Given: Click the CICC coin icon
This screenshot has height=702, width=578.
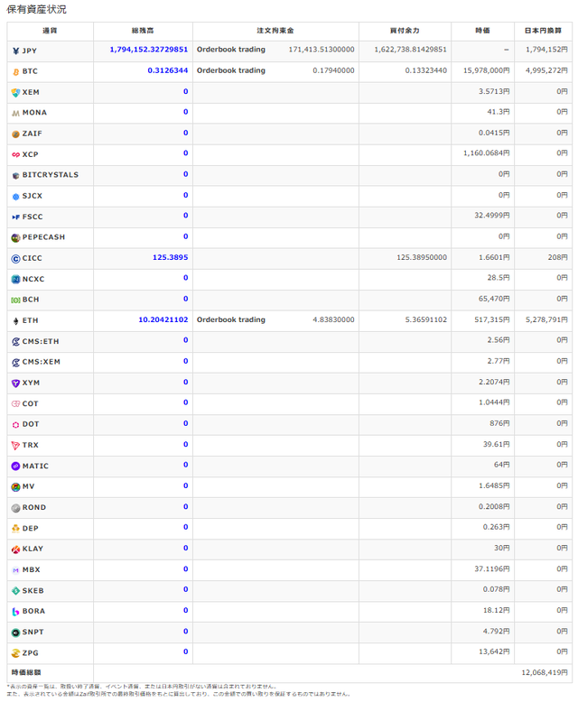Looking at the screenshot, I should point(15,259).
